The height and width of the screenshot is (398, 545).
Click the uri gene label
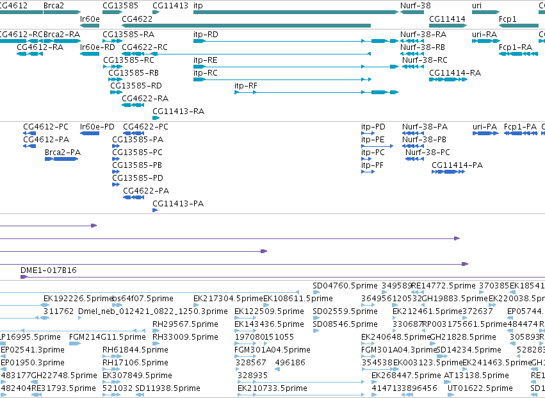476,6
